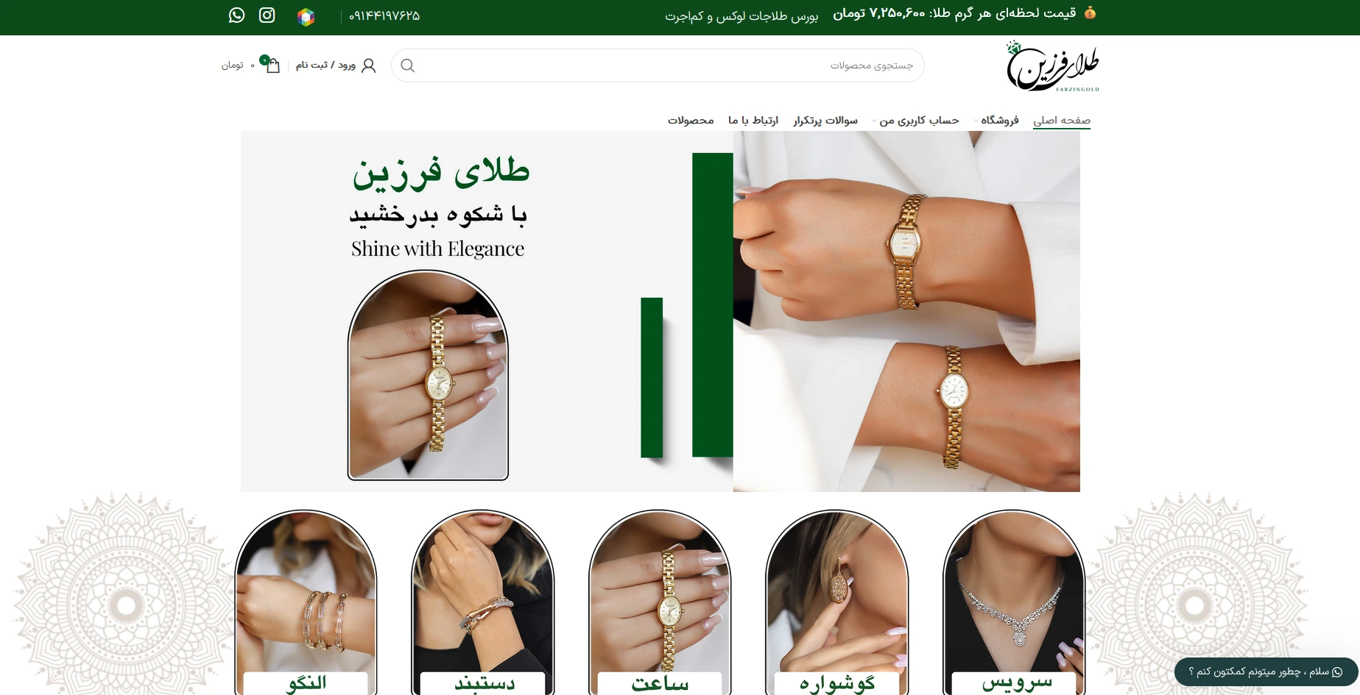The width and height of the screenshot is (1360, 695).
Task: Open the گوشواره category thumbnail
Action: (x=837, y=603)
